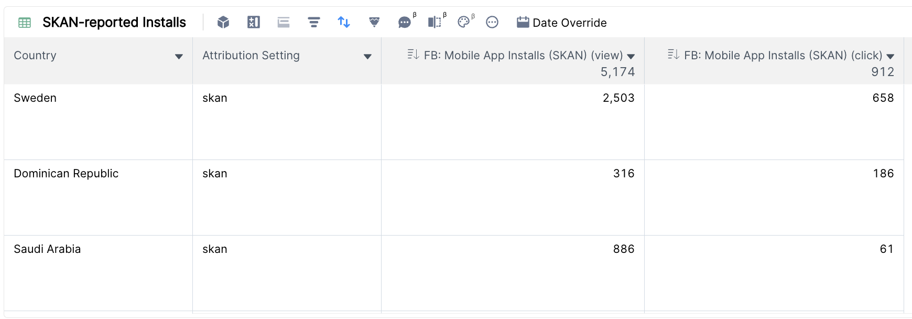Screen dimensions: 912x319
Task: Click the grayed-out rows layout icon
Action: [x=284, y=22]
